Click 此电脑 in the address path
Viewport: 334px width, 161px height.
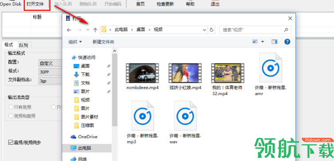coord(121,30)
